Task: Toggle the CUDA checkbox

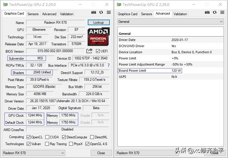Action: point(47,137)
